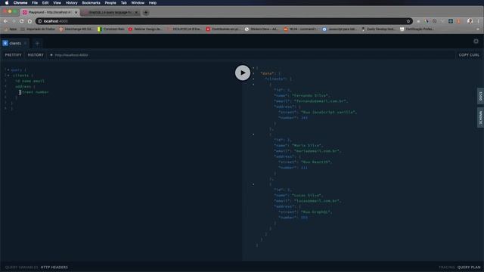
Task: Close the Playground browser tab
Action: [x=76, y=12]
